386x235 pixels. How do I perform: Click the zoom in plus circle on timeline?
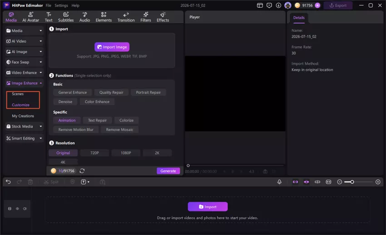coord(378,182)
